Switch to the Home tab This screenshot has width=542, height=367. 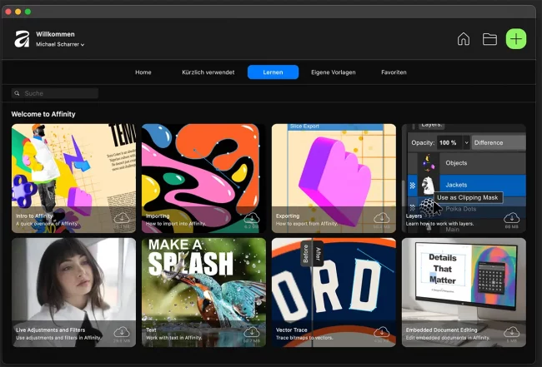click(x=143, y=72)
